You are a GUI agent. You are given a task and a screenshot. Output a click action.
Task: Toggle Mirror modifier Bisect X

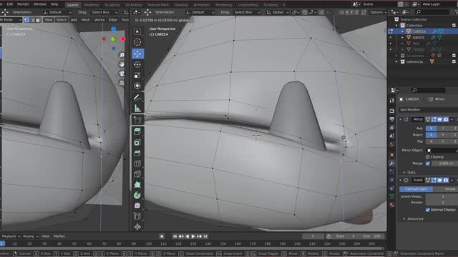431,135
